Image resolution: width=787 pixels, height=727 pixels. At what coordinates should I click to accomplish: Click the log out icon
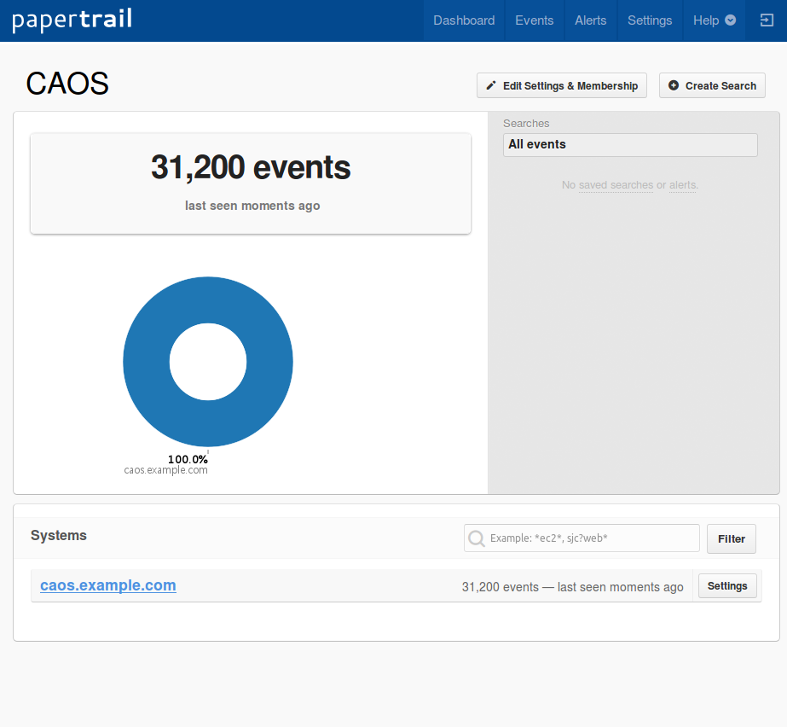(x=767, y=20)
